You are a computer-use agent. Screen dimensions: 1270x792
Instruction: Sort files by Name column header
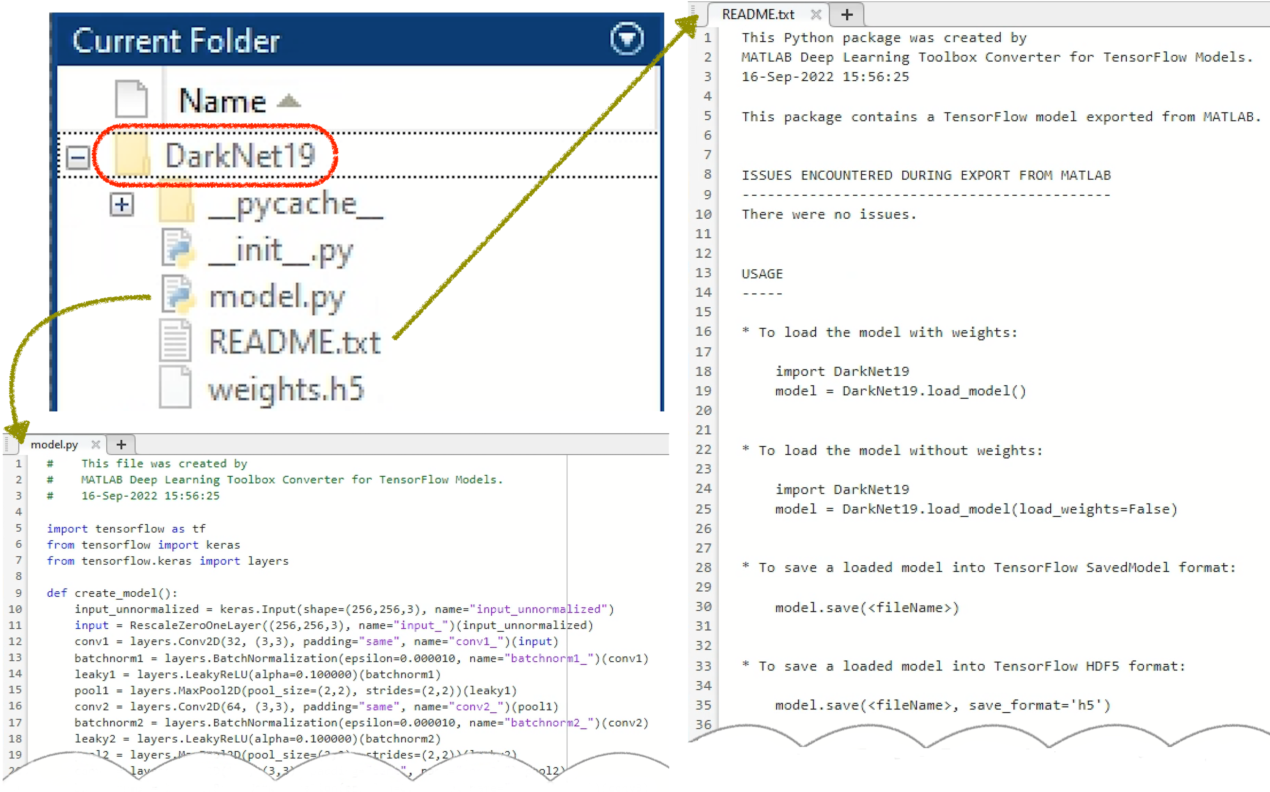click(224, 100)
